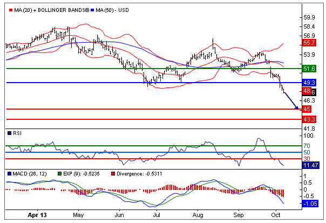This screenshot has height=223, width=326.
Task: Click the Aug date axis label
Action: (x=198, y=215)
